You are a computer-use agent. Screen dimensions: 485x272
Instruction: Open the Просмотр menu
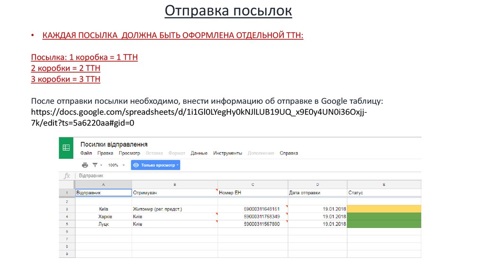129,153
